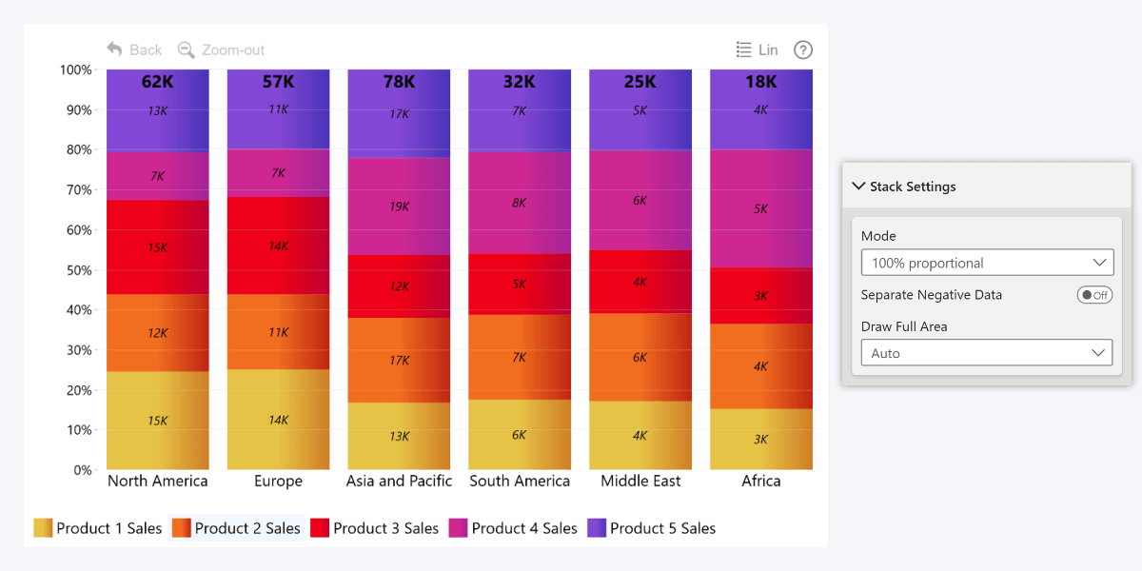Click Product 2 Sales legend swatch

pos(182,528)
